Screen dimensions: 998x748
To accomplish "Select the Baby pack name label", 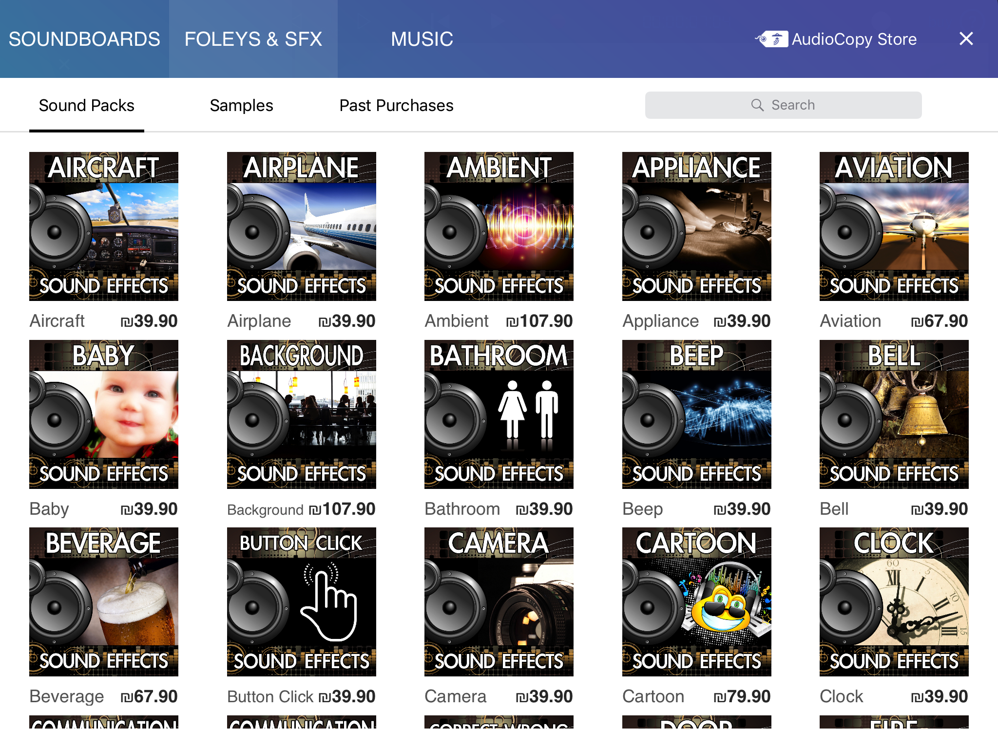I will coord(49,509).
